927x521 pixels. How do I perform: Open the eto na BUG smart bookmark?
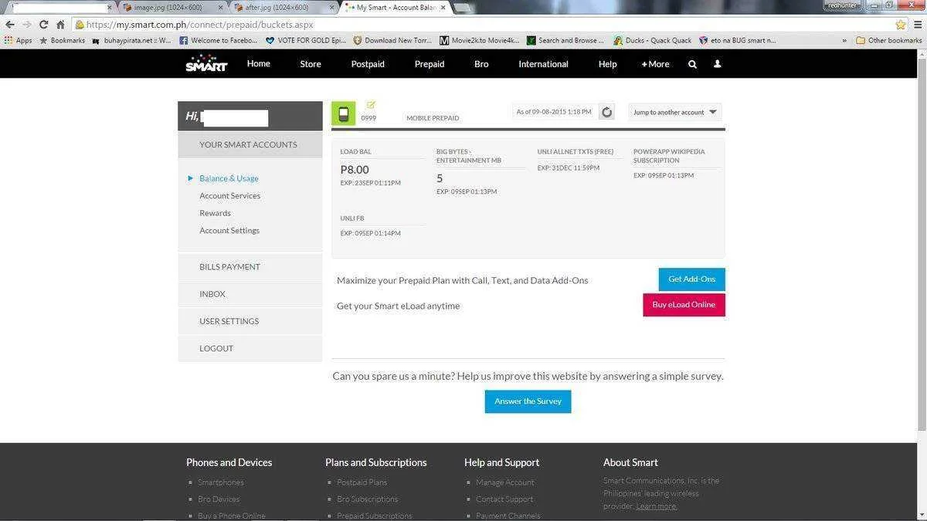coord(738,40)
